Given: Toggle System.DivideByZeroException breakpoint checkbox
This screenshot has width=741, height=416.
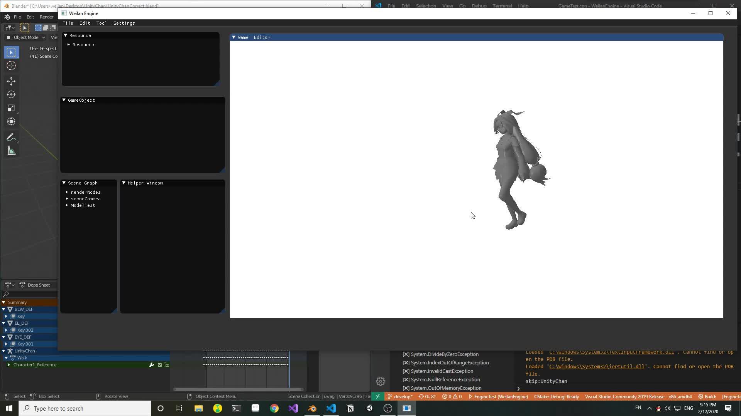Looking at the screenshot, I should (x=406, y=354).
